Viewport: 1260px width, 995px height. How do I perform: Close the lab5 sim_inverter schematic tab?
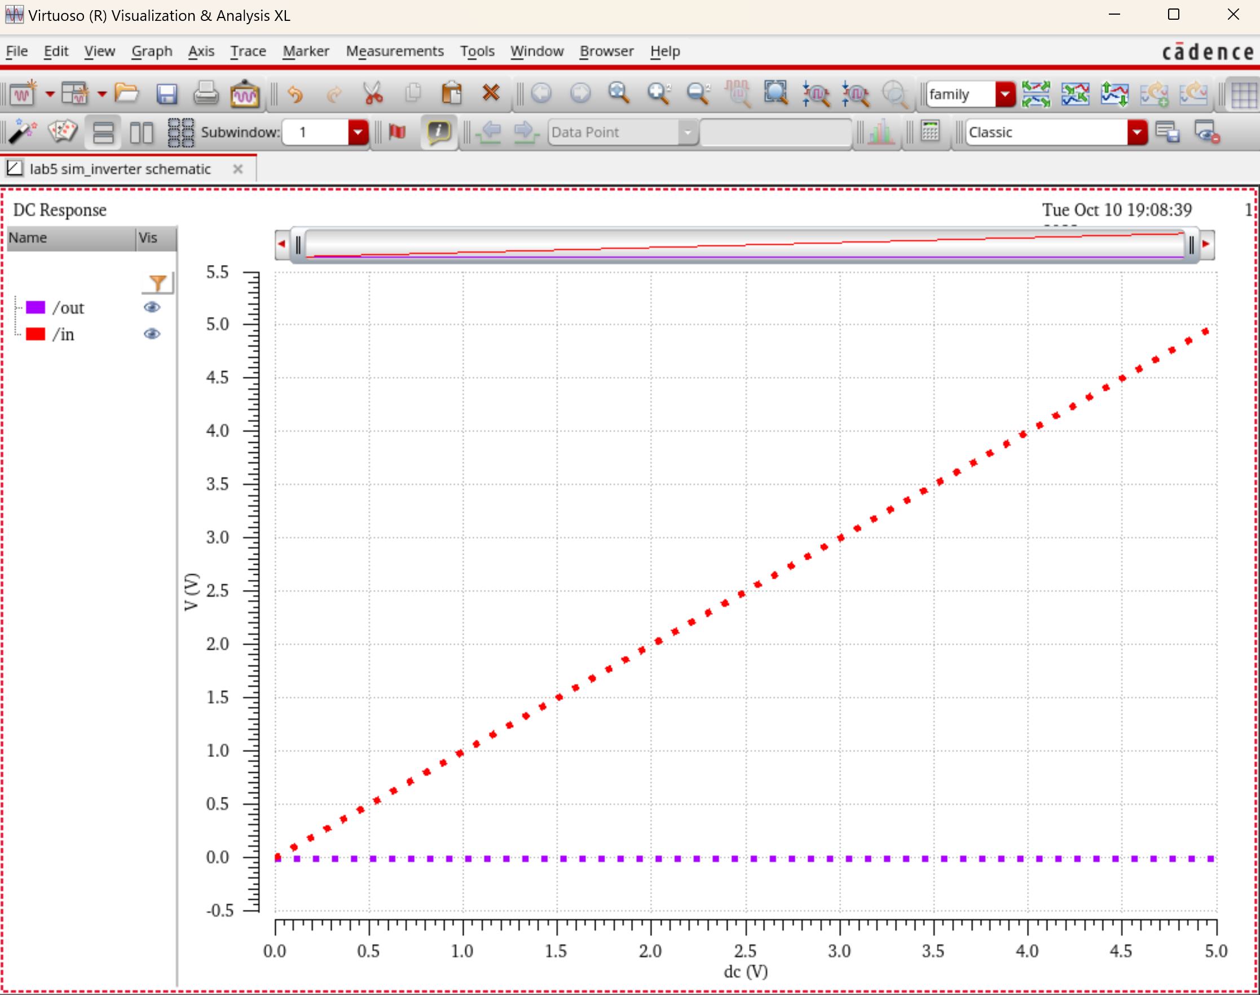coord(237,169)
